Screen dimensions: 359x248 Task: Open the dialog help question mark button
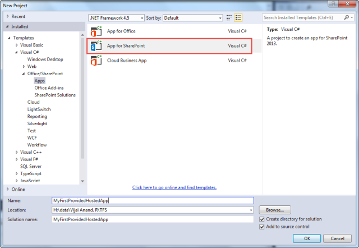[333, 4]
